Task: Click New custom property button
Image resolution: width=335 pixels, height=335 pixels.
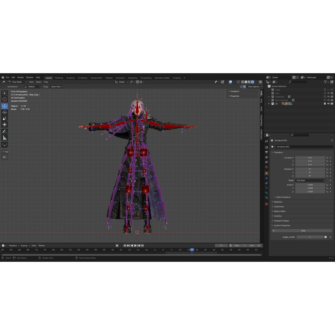Action: tap(302, 231)
